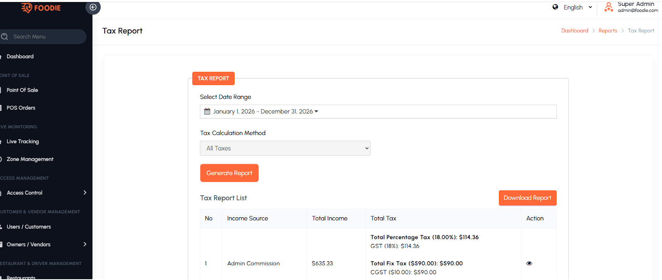Click the search magnifier icon in sidebar
This screenshot has width=662, height=280.
pos(5,37)
